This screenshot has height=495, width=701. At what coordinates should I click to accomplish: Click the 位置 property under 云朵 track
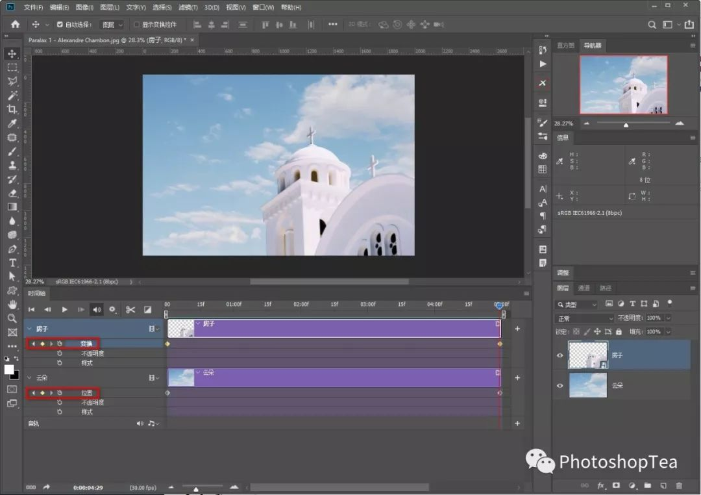86,393
